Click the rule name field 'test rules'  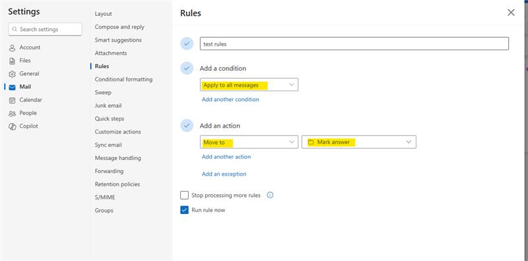tap(354, 44)
